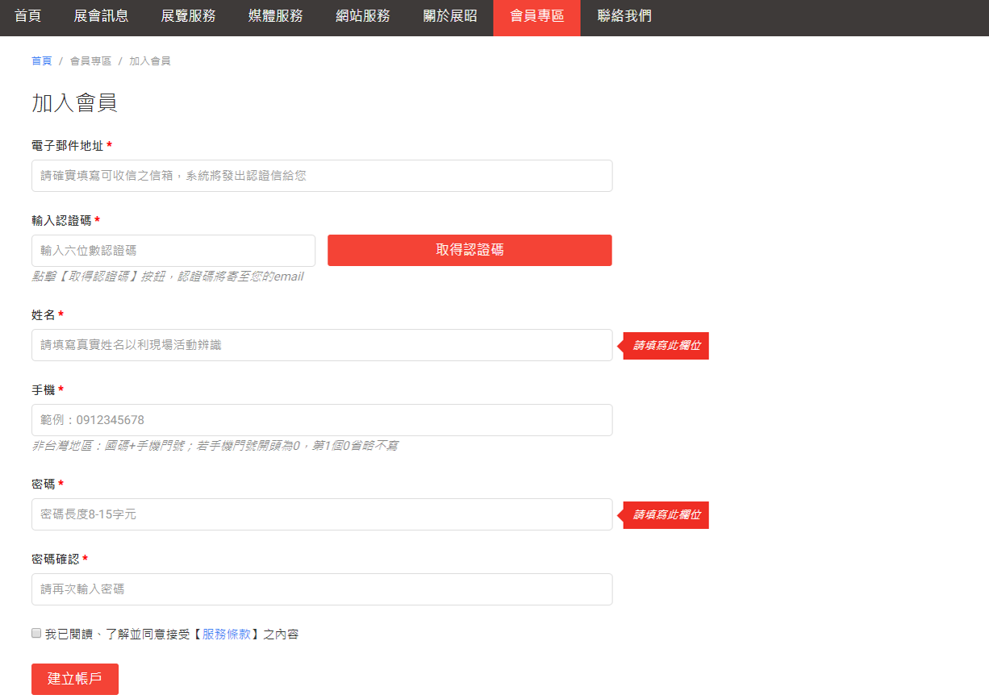The height and width of the screenshot is (699, 989).
Task: Click the 建立帳戶 create account button
Action: pos(75,679)
